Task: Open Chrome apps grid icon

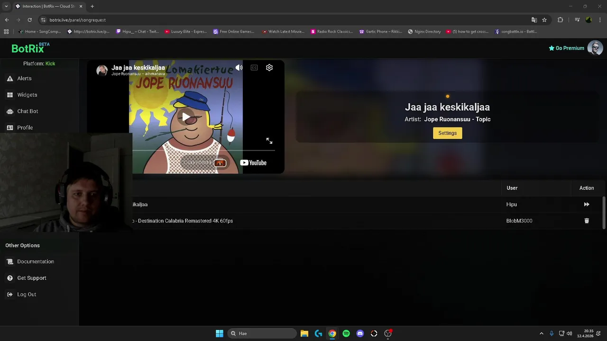Action: pyautogui.click(x=6, y=32)
